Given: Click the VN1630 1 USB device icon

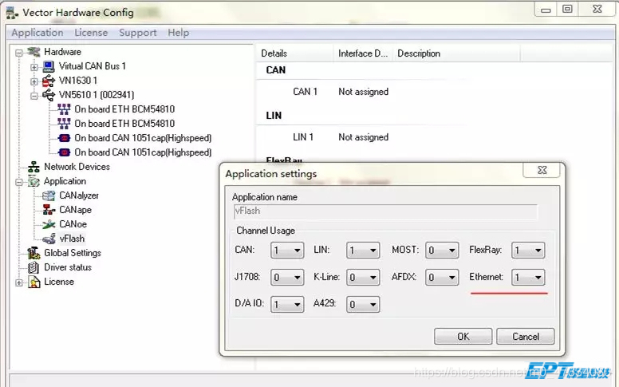Looking at the screenshot, I should point(49,81).
